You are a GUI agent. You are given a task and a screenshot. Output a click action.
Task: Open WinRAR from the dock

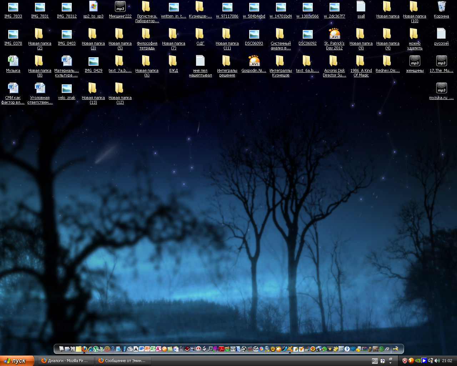click(364, 349)
